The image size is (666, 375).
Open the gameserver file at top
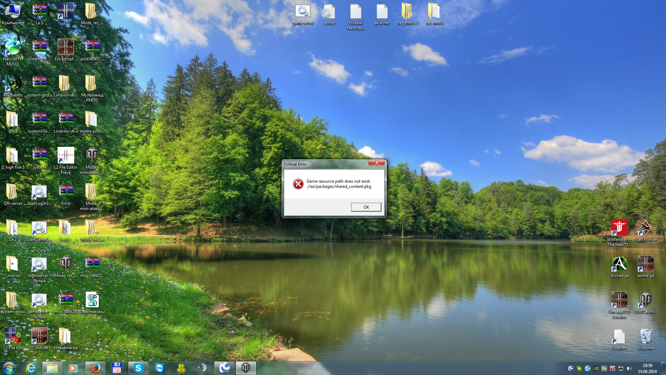tap(303, 15)
